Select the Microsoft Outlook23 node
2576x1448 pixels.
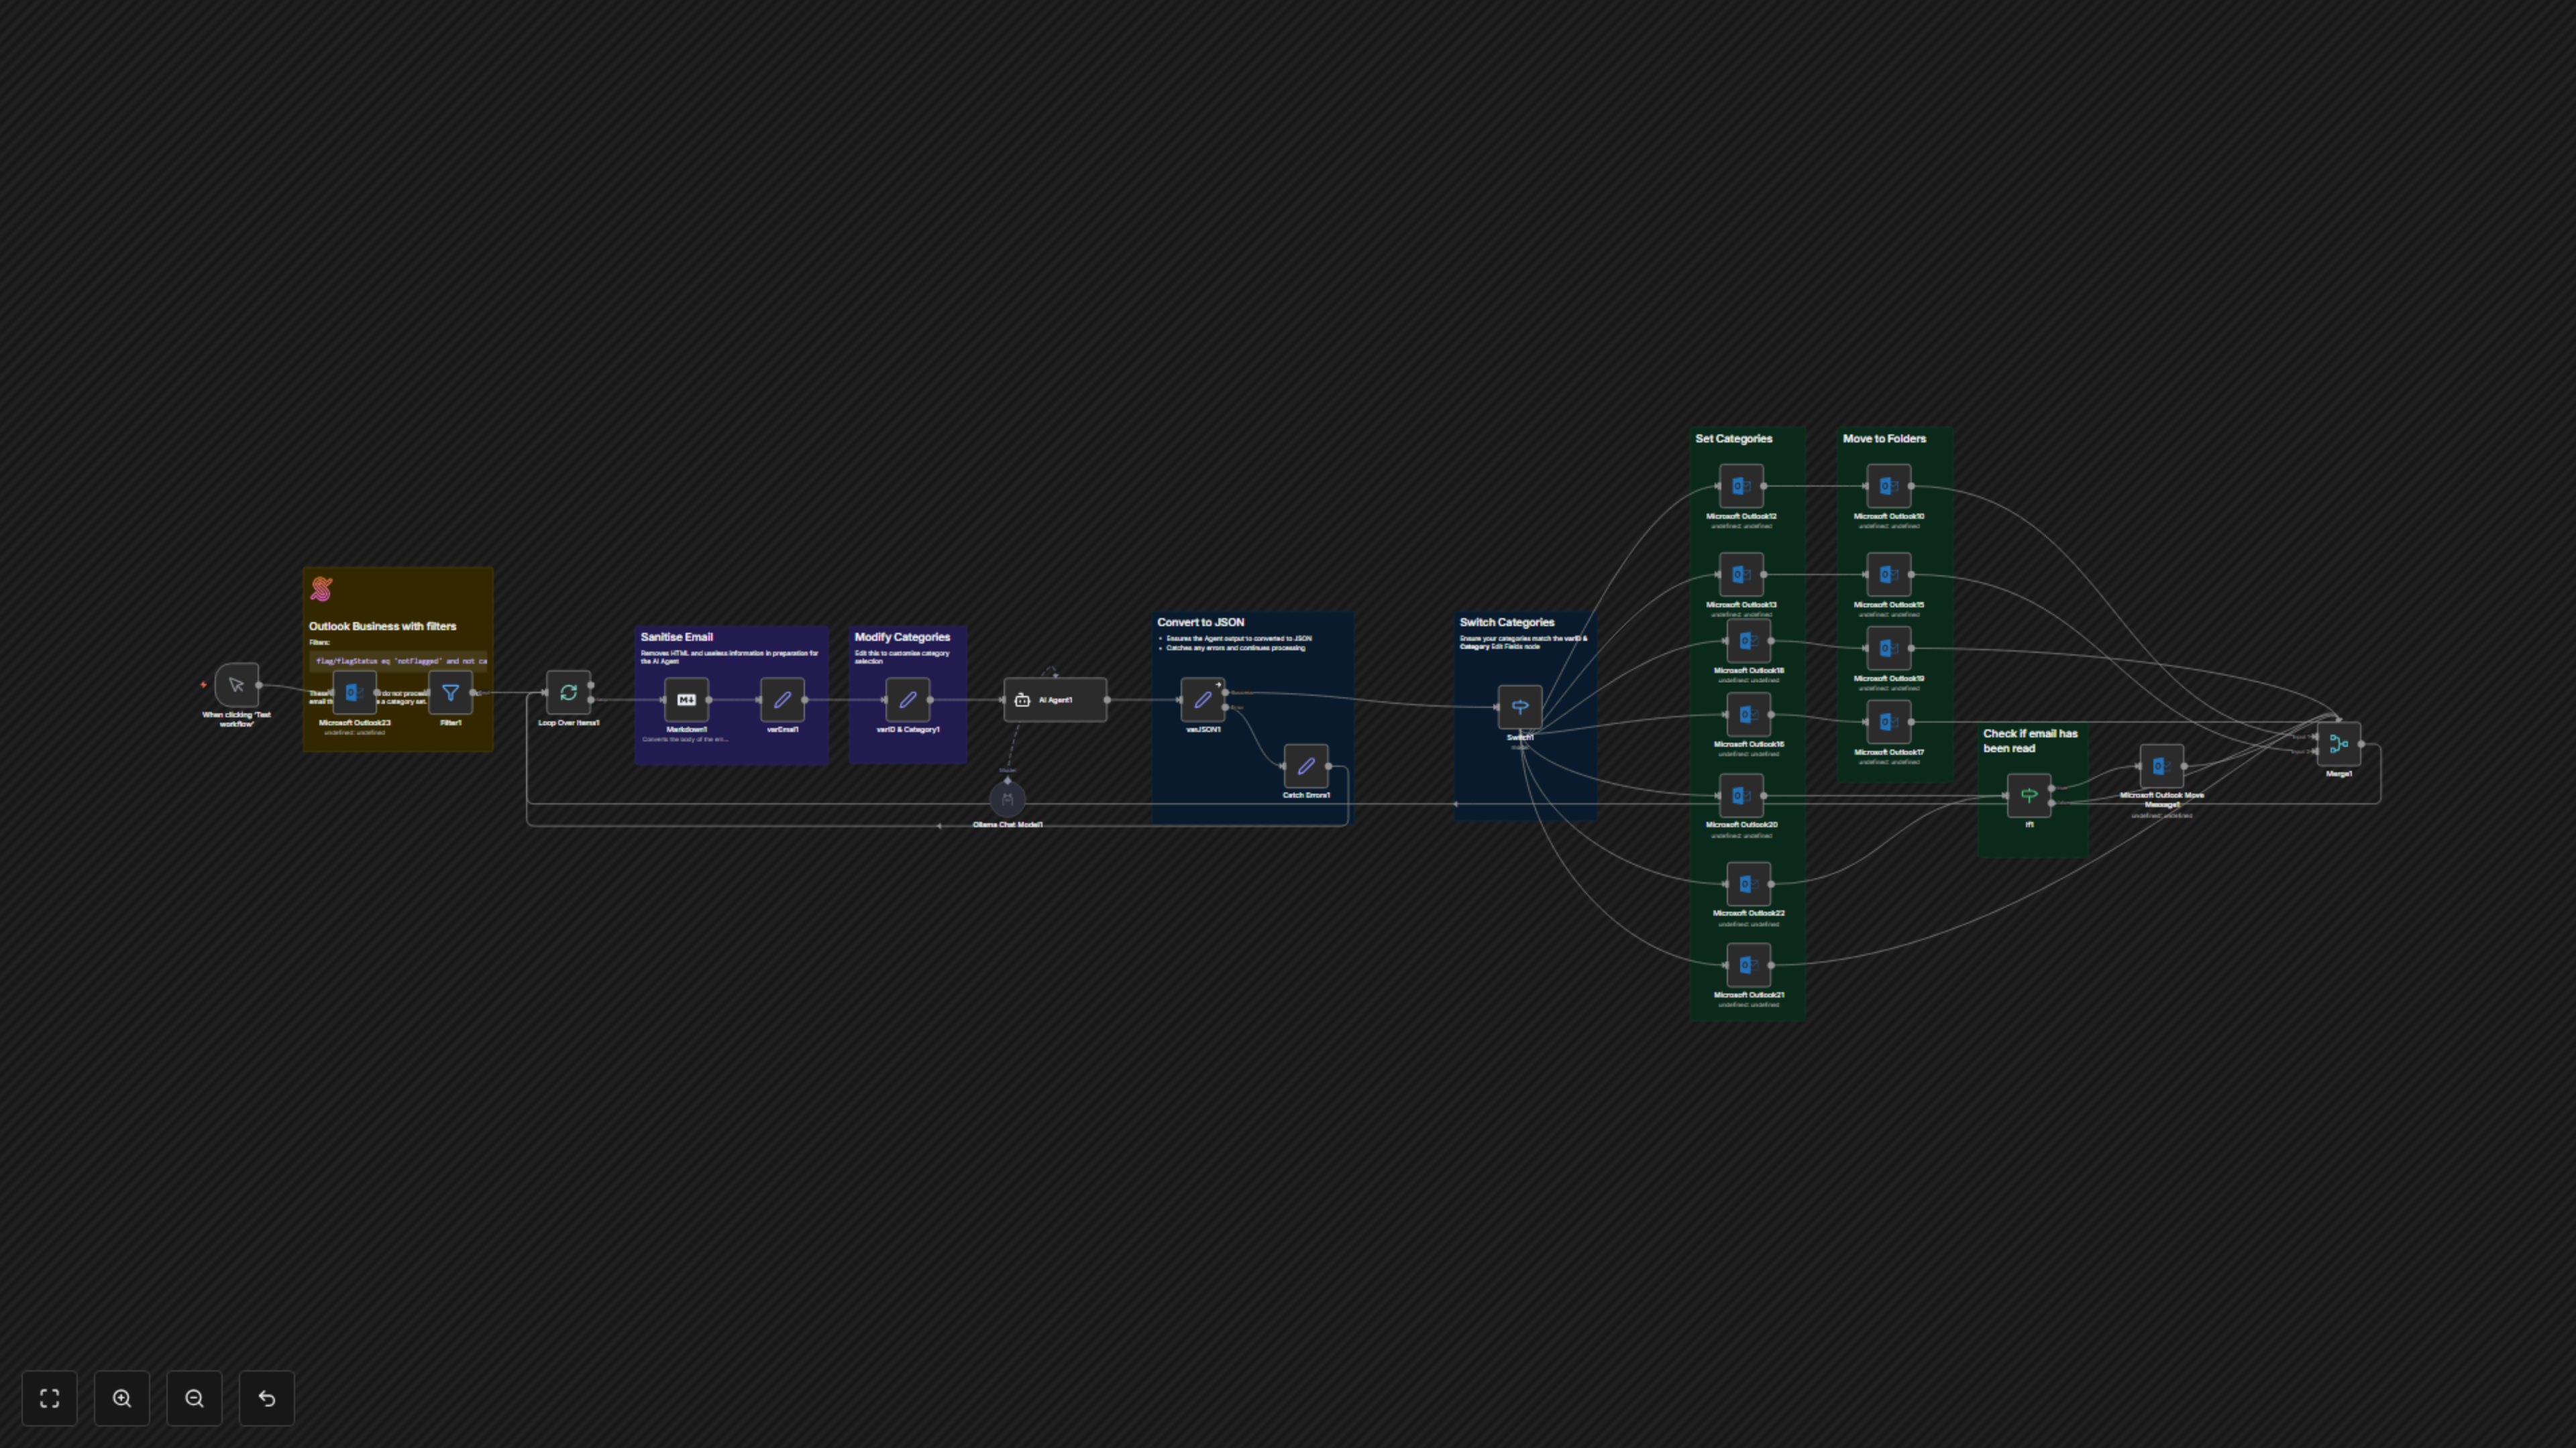tap(354, 692)
